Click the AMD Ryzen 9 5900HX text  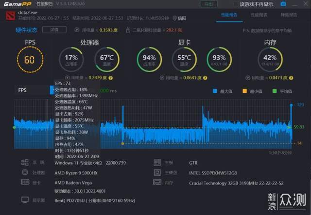76,173
